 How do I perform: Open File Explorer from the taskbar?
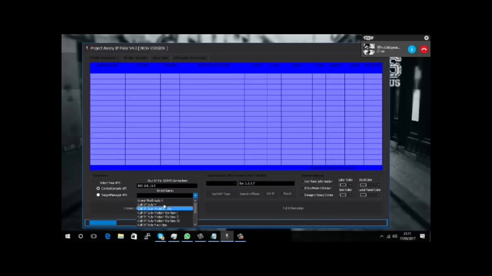pos(121,237)
